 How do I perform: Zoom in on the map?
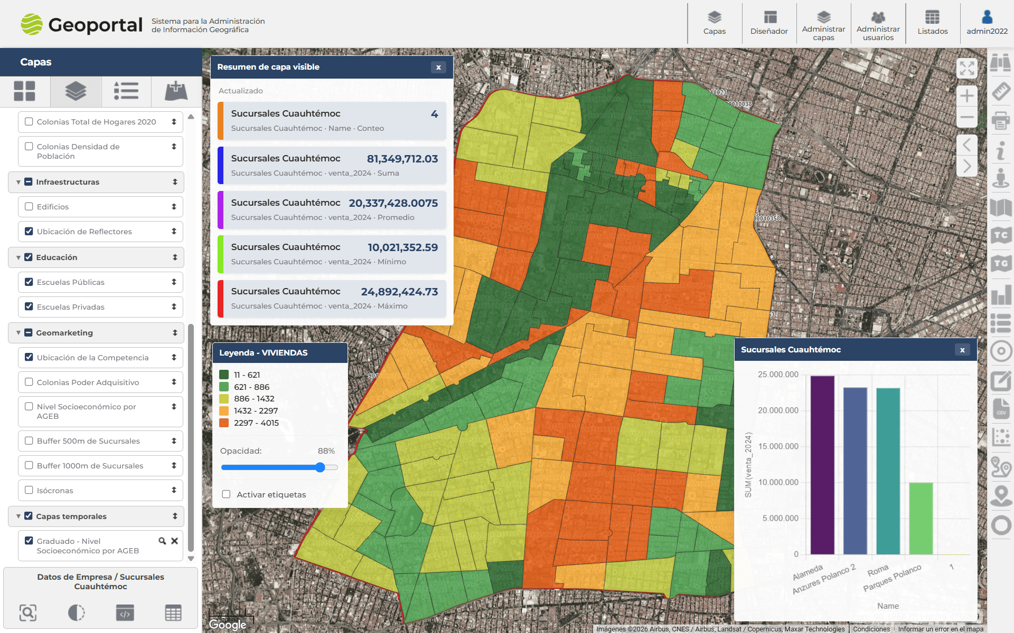[x=967, y=96]
